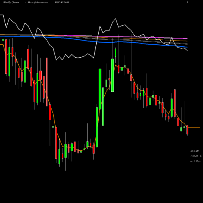Screen dimensions: 203x203
Task: Click the "BSE 522108" symbol text
Action: point(62,2)
